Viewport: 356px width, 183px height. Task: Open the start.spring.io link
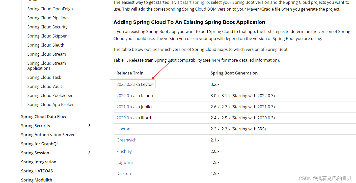[196, 2]
